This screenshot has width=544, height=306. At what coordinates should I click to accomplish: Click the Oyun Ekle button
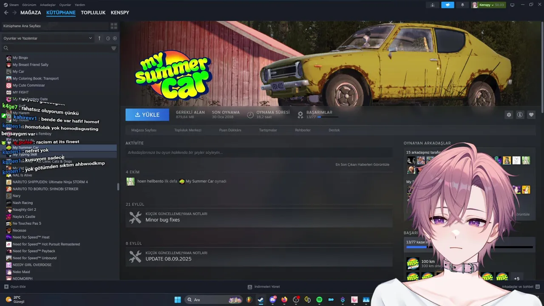coord(15,287)
